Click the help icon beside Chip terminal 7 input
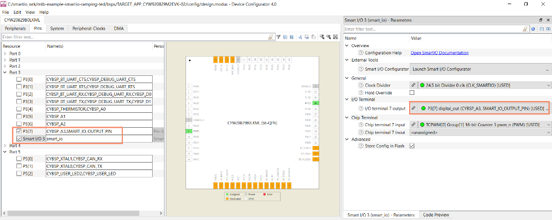The height and width of the screenshot is (220, 552). click(x=361, y=125)
